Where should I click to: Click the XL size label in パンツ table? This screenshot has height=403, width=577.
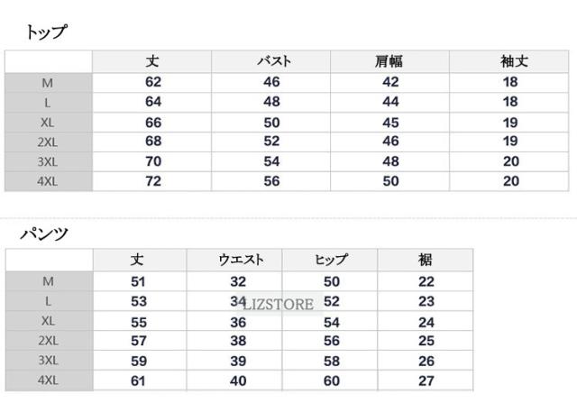pos(48,321)
